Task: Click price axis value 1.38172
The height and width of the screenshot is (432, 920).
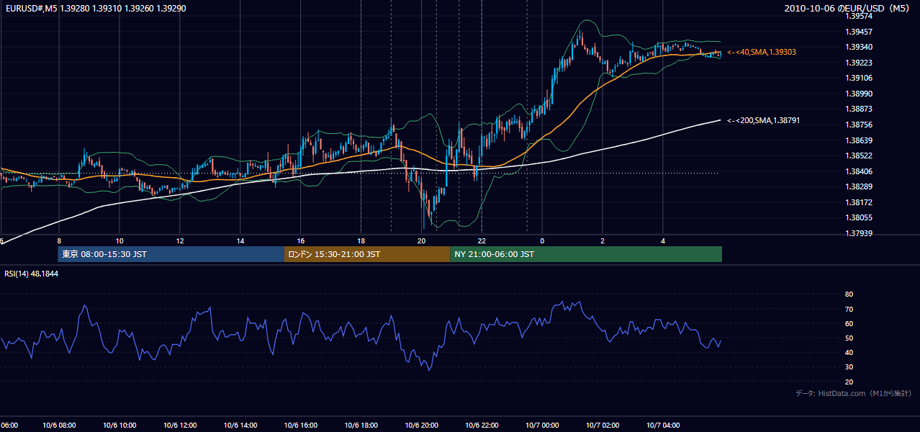Action: coord(858,202)
